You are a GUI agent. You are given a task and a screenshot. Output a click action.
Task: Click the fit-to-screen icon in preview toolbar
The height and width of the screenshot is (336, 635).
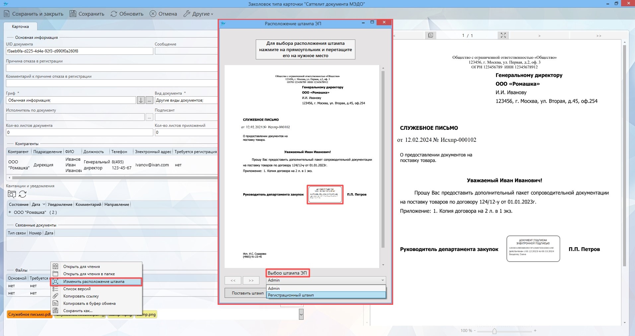pyautogui.click(x=503, y=35)
